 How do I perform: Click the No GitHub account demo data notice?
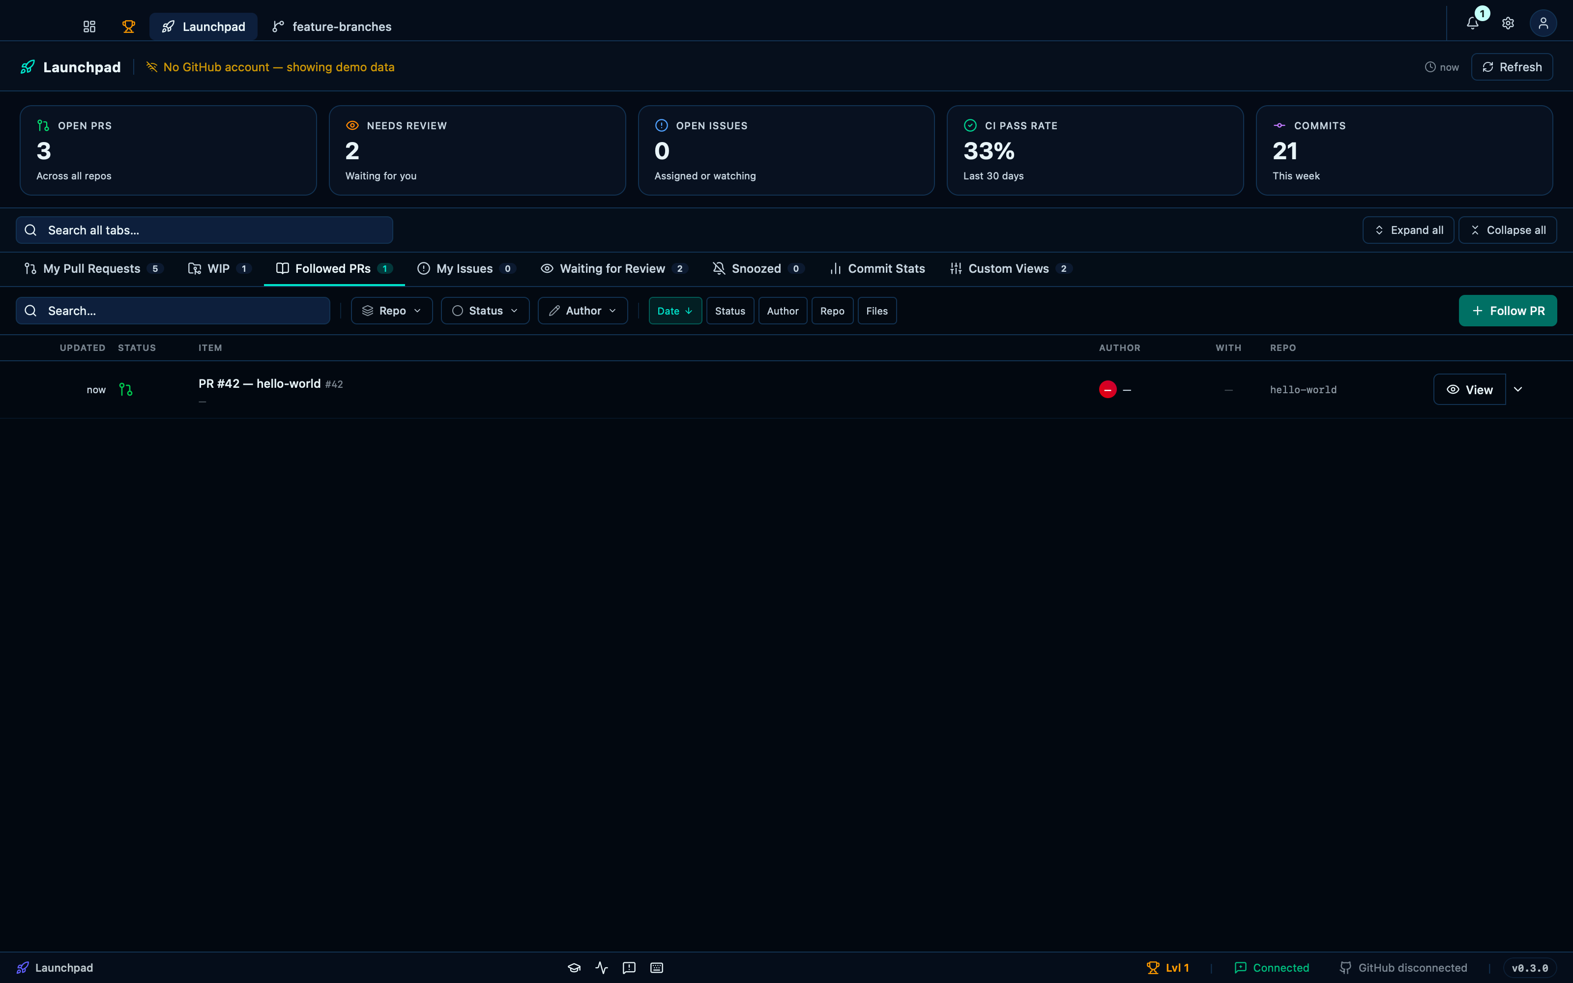pos(270,67)
